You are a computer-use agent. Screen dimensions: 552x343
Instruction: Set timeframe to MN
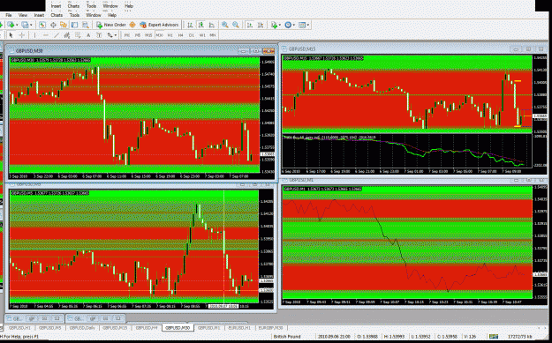click(x=213, y=35)
